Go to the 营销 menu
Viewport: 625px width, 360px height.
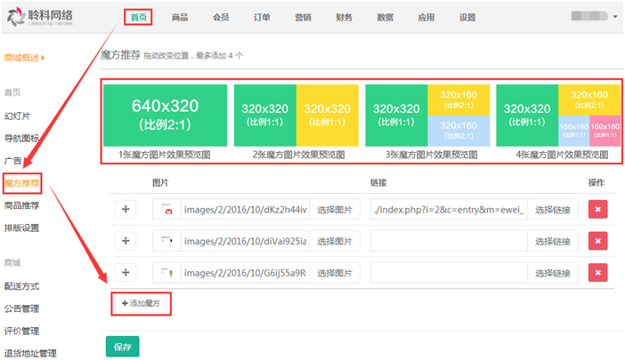303,18
